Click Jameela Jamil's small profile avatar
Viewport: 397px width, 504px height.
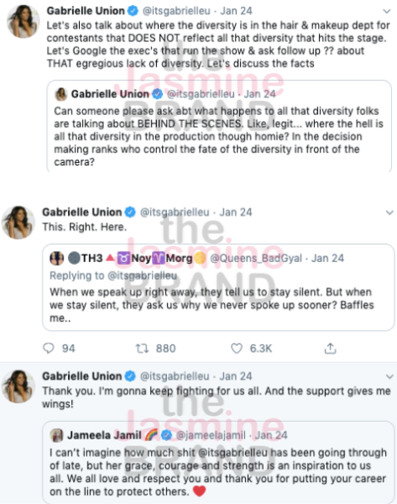(56, 435)
